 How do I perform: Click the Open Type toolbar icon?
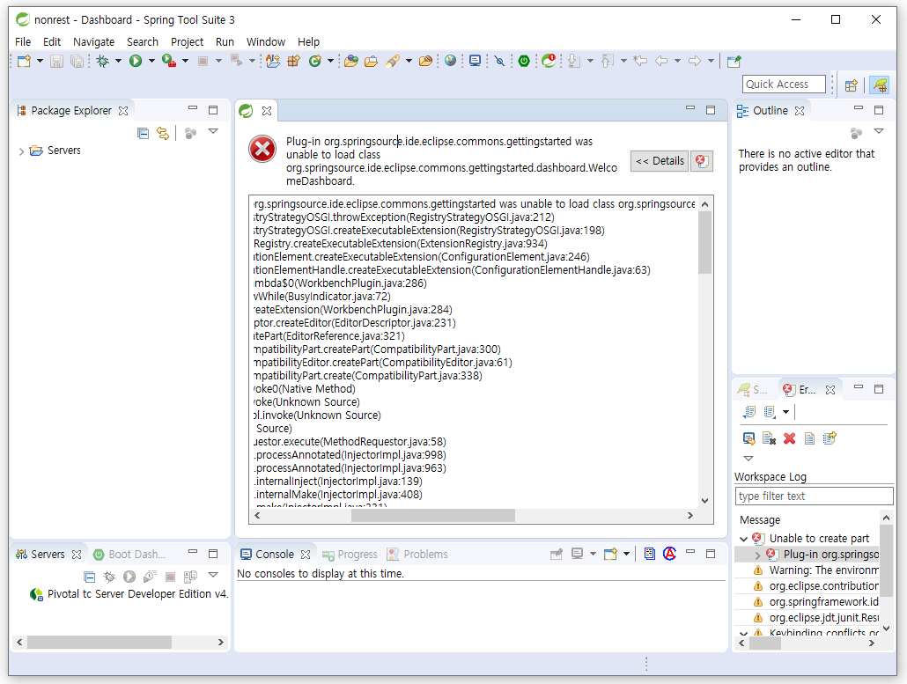click(x=351, y=61)
